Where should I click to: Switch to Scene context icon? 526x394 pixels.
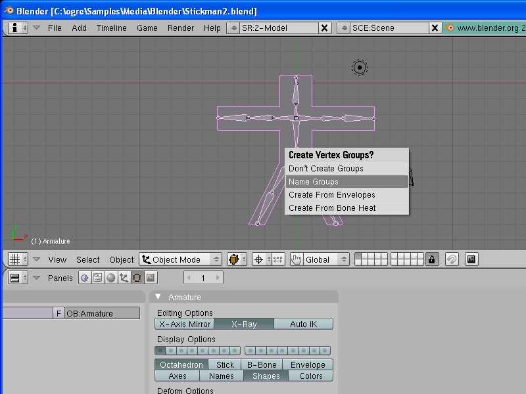(x=151, y=278)
